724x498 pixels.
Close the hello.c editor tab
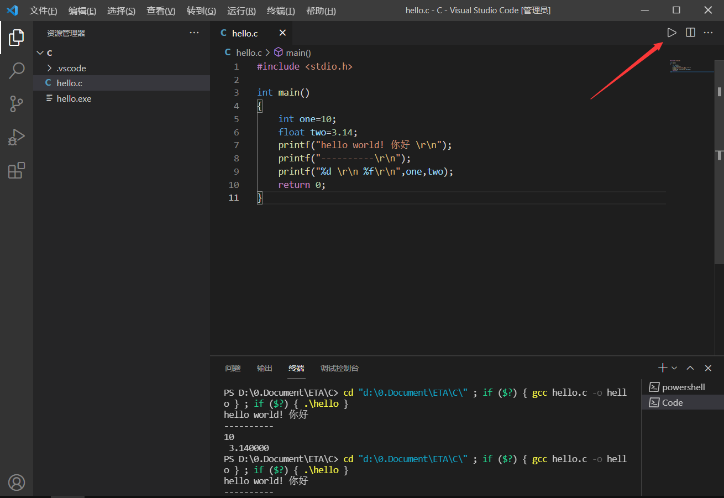(282, 33)
